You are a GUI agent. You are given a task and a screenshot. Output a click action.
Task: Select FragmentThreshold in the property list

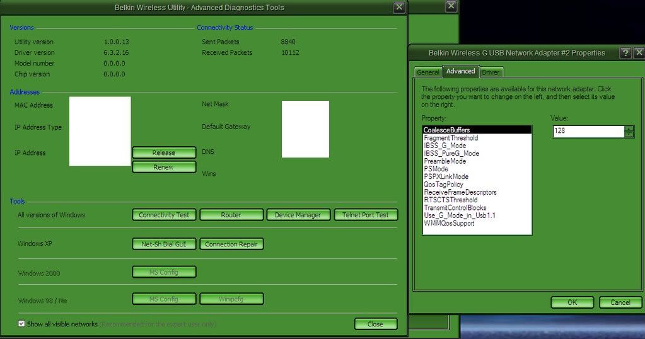tap(451, 138)
